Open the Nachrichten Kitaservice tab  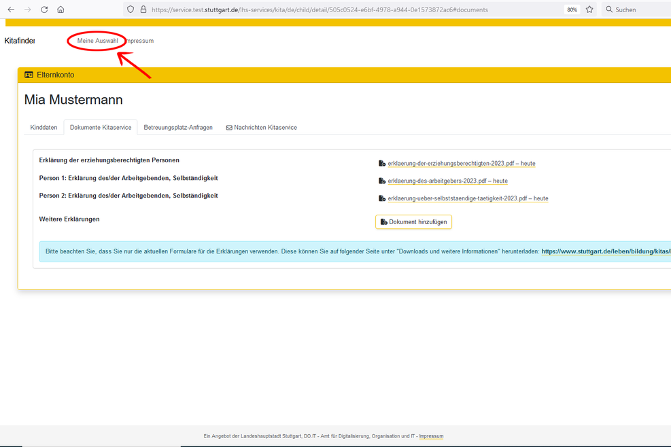pos(261,128)
